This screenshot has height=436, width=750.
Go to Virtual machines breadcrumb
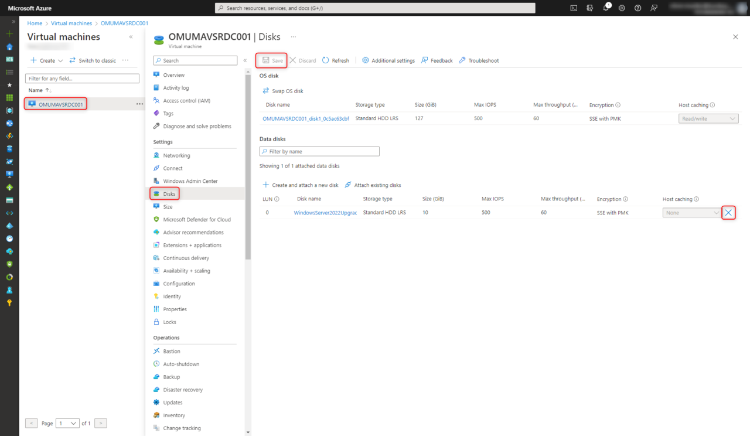tap(71, 23)
